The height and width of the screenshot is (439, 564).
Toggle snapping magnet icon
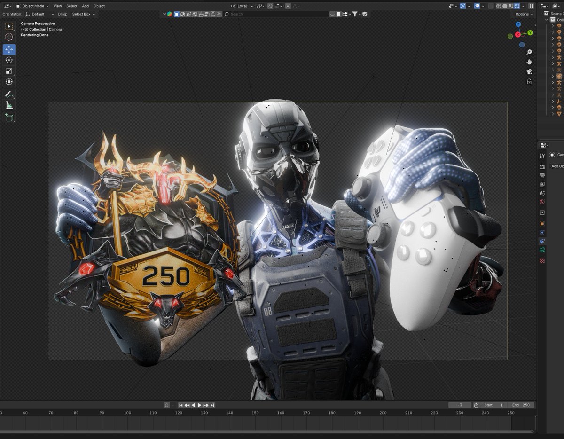[x=270, y=6]
